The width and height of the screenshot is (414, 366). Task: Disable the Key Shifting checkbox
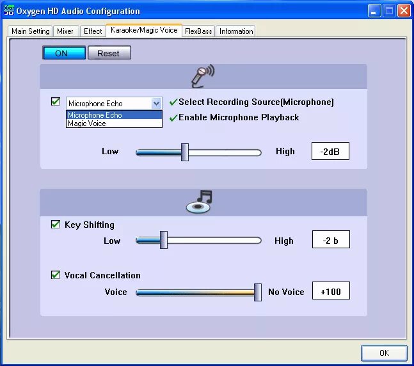coord(56,225)
